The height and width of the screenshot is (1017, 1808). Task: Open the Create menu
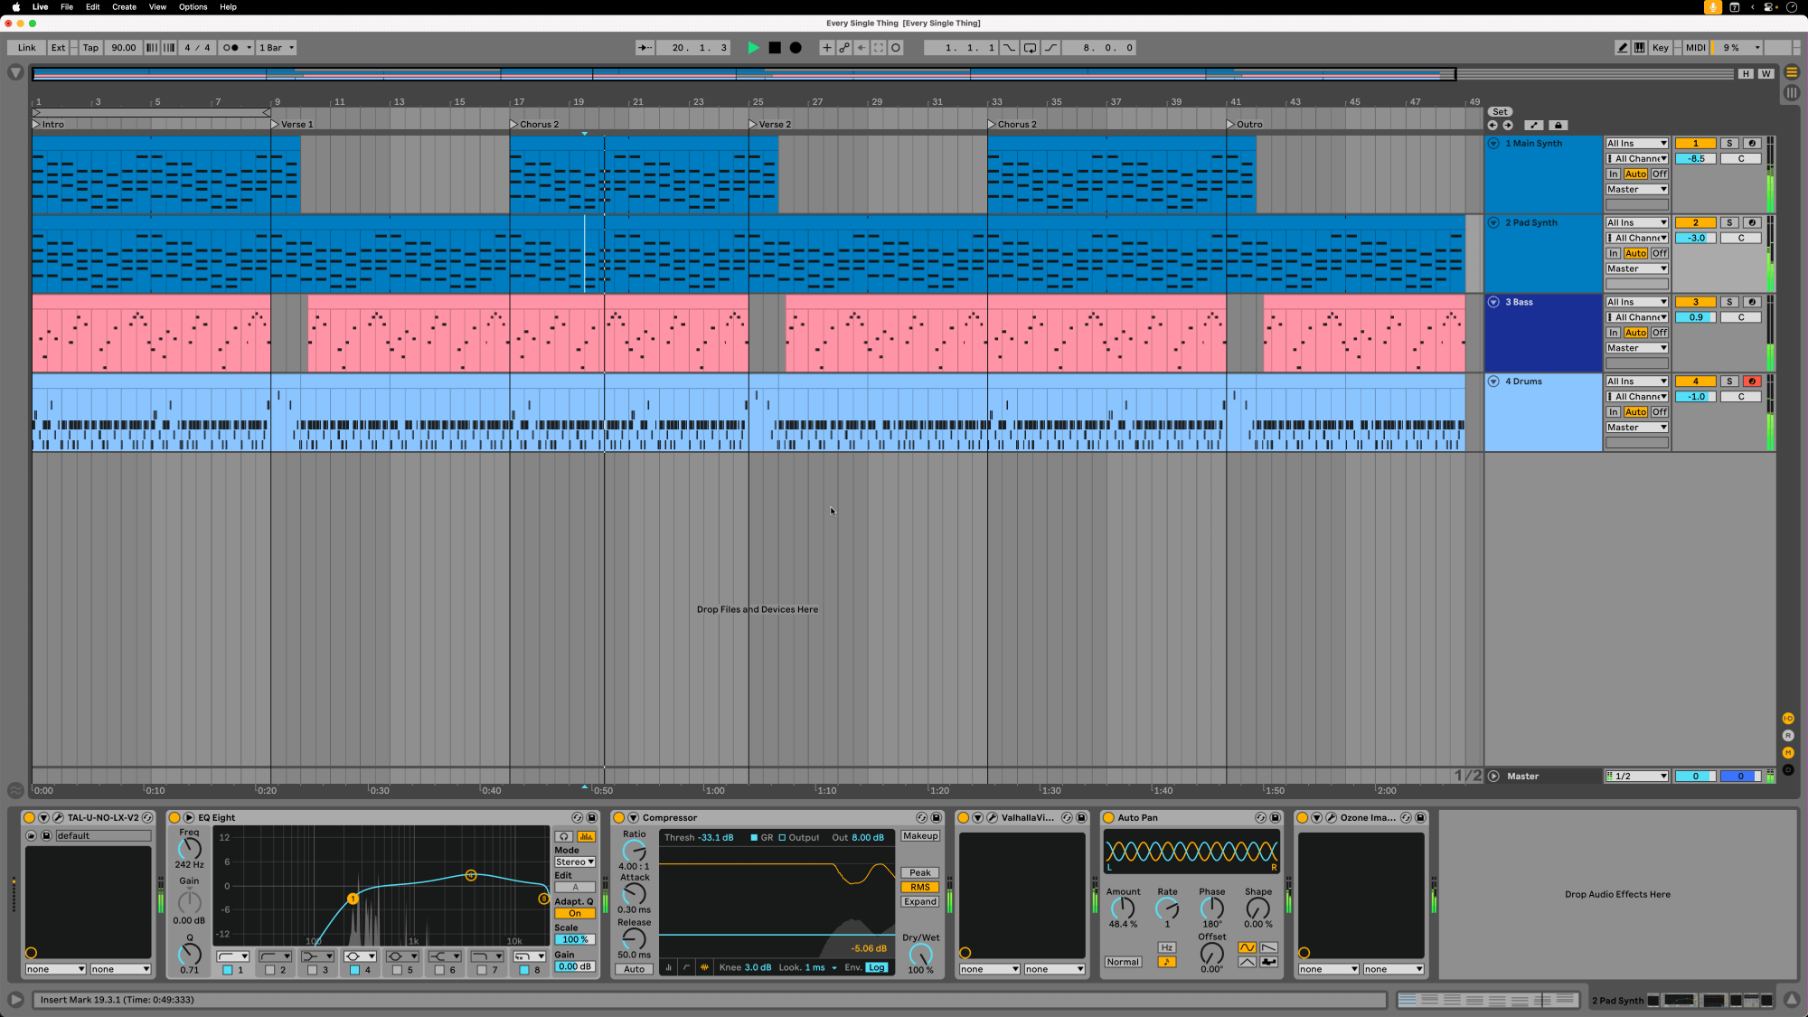tap(124, 7)
